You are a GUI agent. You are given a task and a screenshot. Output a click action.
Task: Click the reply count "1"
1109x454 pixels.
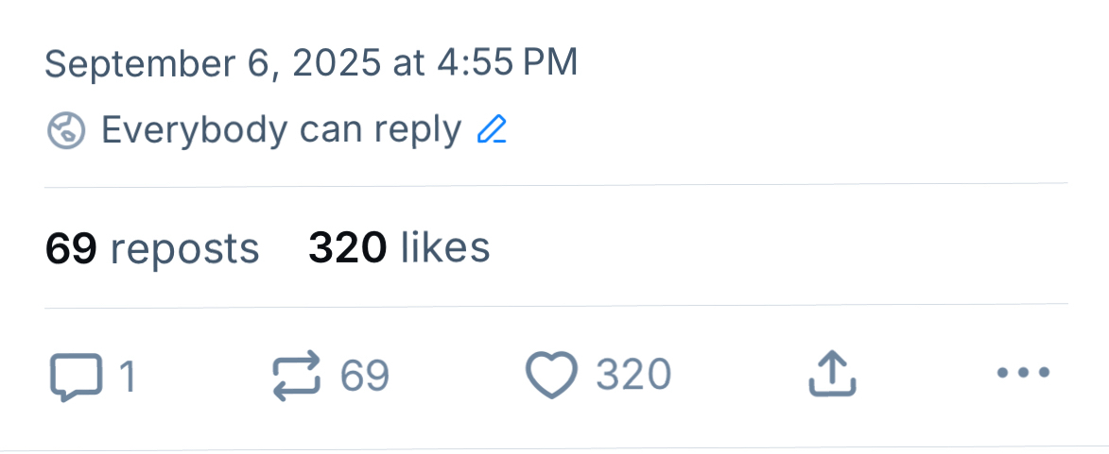click(127, 377)
